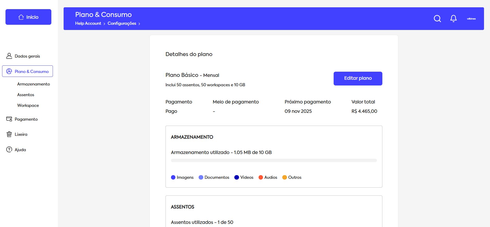Screen dimensions: 490x227
Task: Click the trash bin icon for Lixeira
Action: [9, 134]
